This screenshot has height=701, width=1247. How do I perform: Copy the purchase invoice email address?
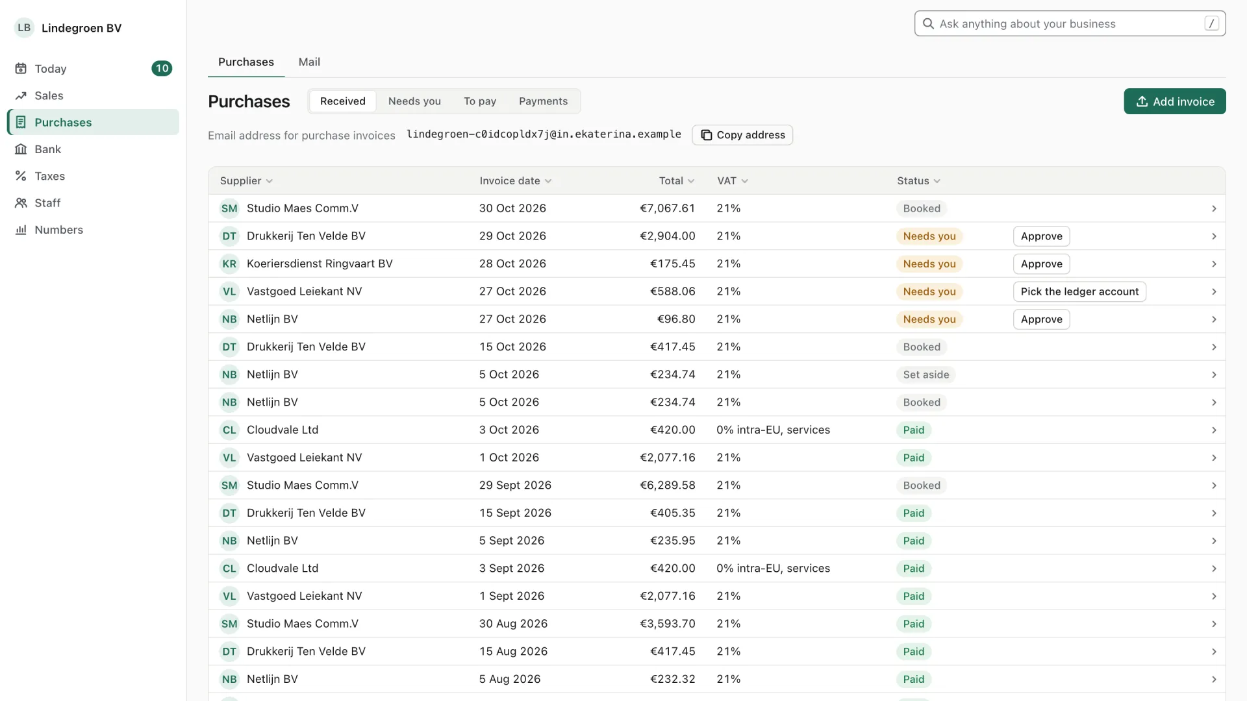(742, 135)
